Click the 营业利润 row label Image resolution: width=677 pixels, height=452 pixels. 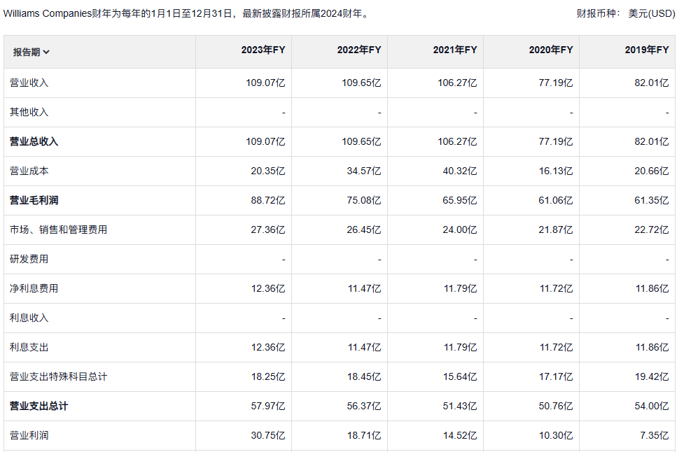29,435
